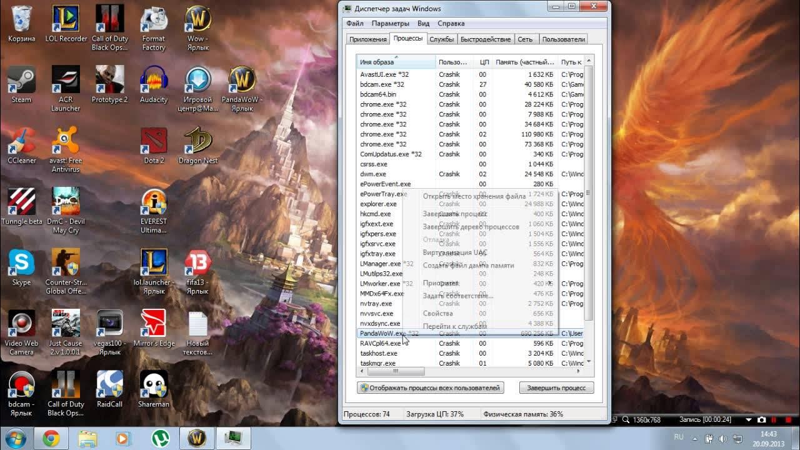
Task: Click the RU language indicator in tray
Action: click(x=679, y=437)
